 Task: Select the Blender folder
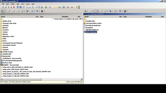tap(4, 28)
